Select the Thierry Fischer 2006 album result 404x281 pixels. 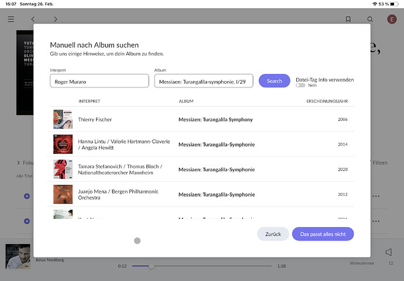[x=202, y=120]
